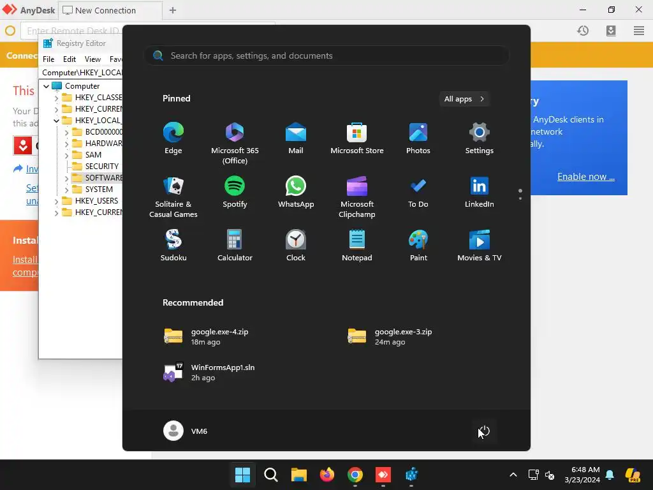The width and height of the screenshot is (653, 490).
Task: Select SECURITY key in registry tree
Action: point(101,167)
